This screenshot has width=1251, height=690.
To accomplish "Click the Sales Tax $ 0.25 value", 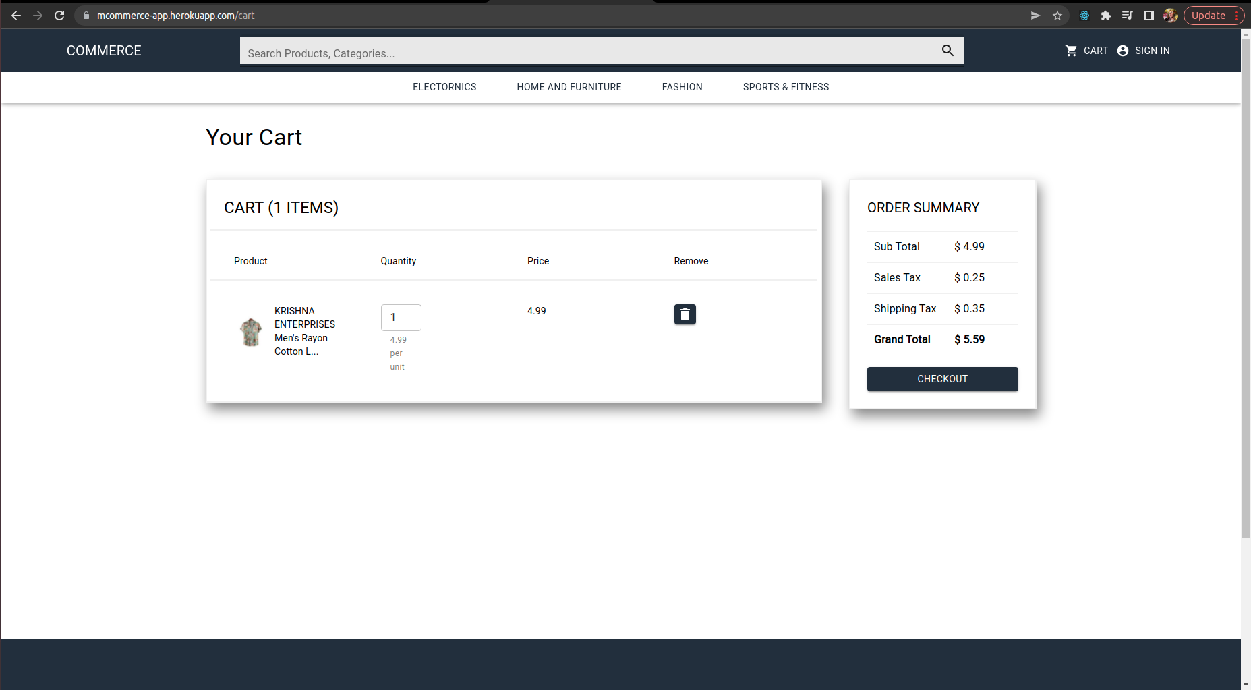I will point(969,277).
